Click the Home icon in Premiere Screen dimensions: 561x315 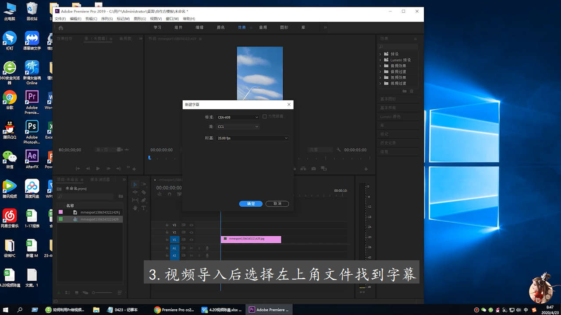(x=61, y=28)
